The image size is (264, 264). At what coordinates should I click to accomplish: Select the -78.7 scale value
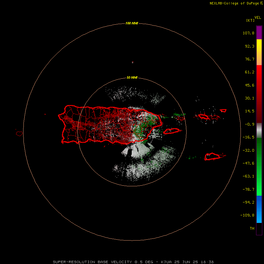click(248, 189)
